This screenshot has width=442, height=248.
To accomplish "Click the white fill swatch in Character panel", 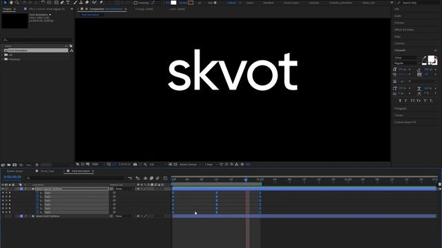I will [431, 59].
